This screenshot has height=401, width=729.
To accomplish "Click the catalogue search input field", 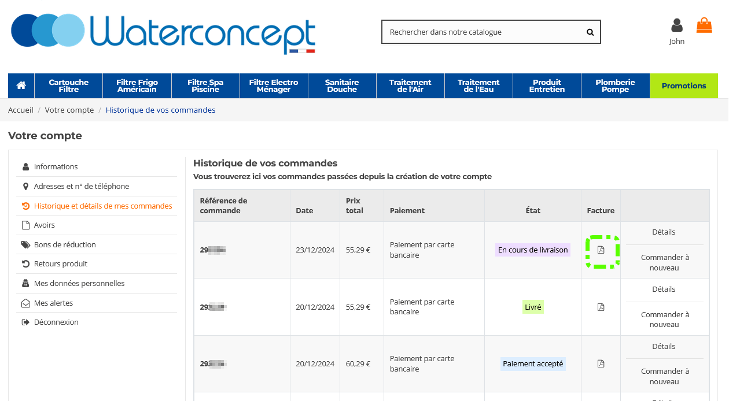I will 483,32.
